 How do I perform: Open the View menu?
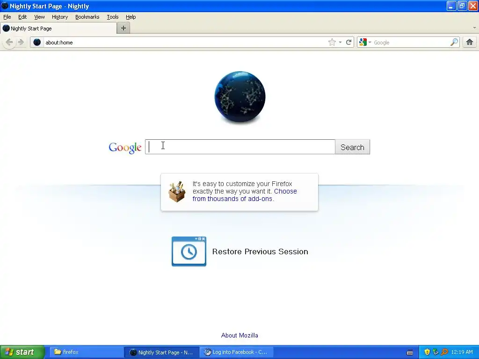click(39, 17)
